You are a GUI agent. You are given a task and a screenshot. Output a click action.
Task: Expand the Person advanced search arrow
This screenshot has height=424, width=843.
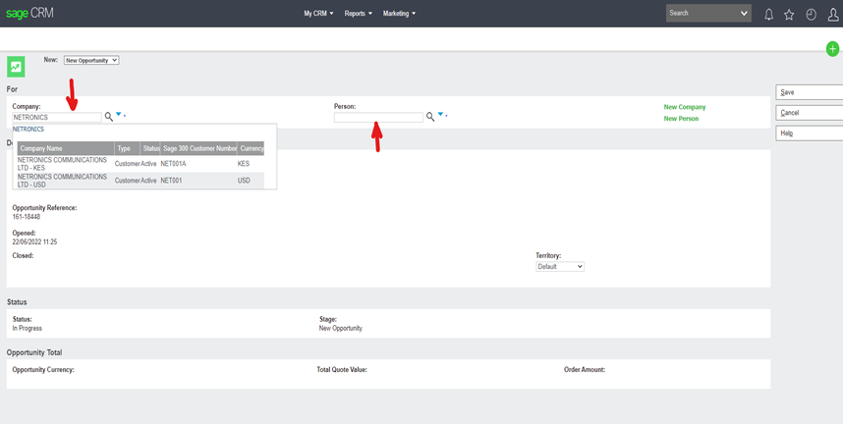coord(441,115)
